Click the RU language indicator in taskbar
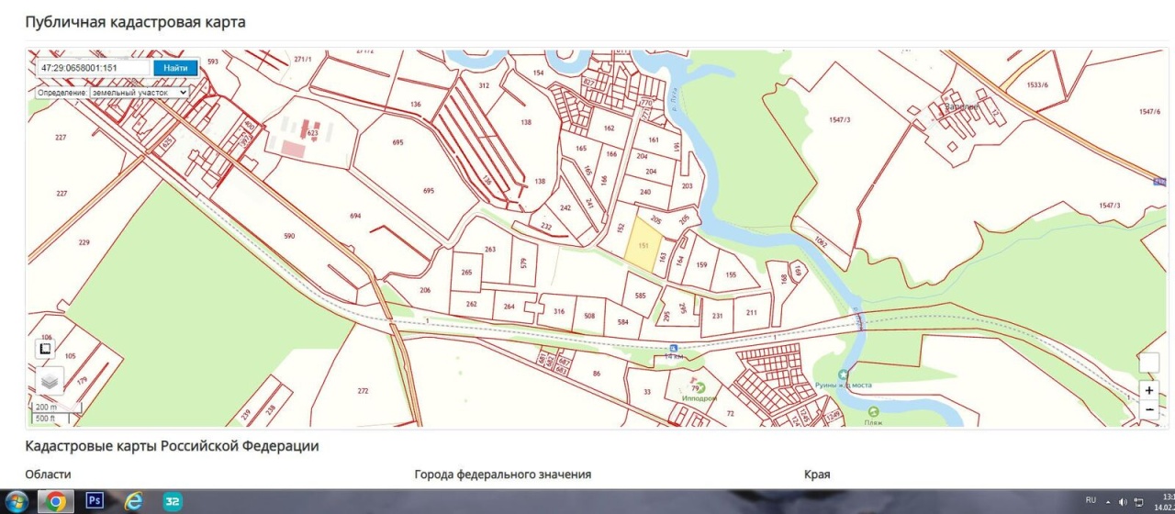Image resolution: width=1175 pixels, height=514 pixels. [1091, 501]
